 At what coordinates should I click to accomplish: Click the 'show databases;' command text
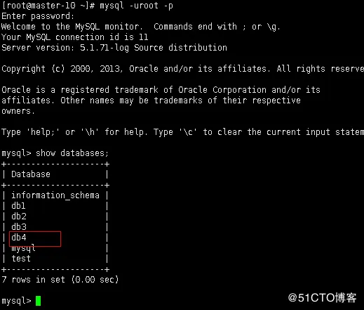pos(72,153)
